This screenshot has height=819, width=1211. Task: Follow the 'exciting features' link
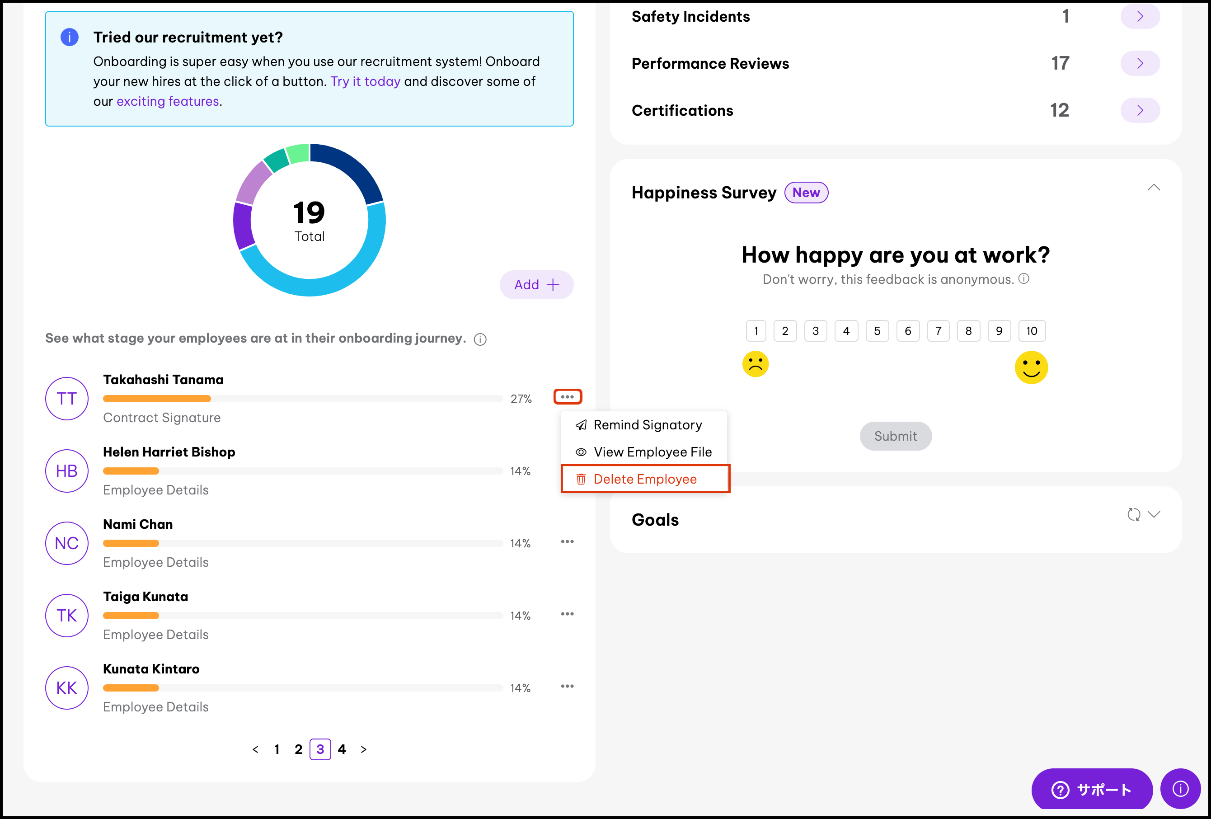pyautogui.click(x=168, y=101)
